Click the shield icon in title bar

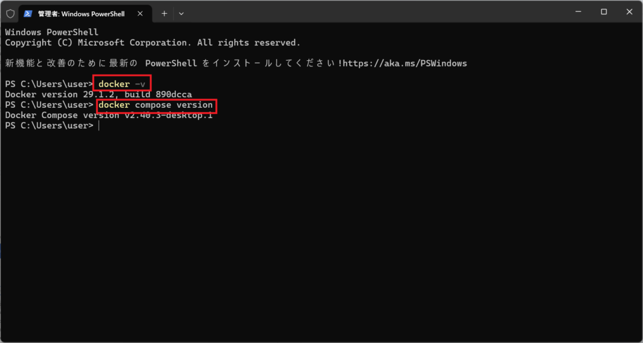[x=10, y=14]
